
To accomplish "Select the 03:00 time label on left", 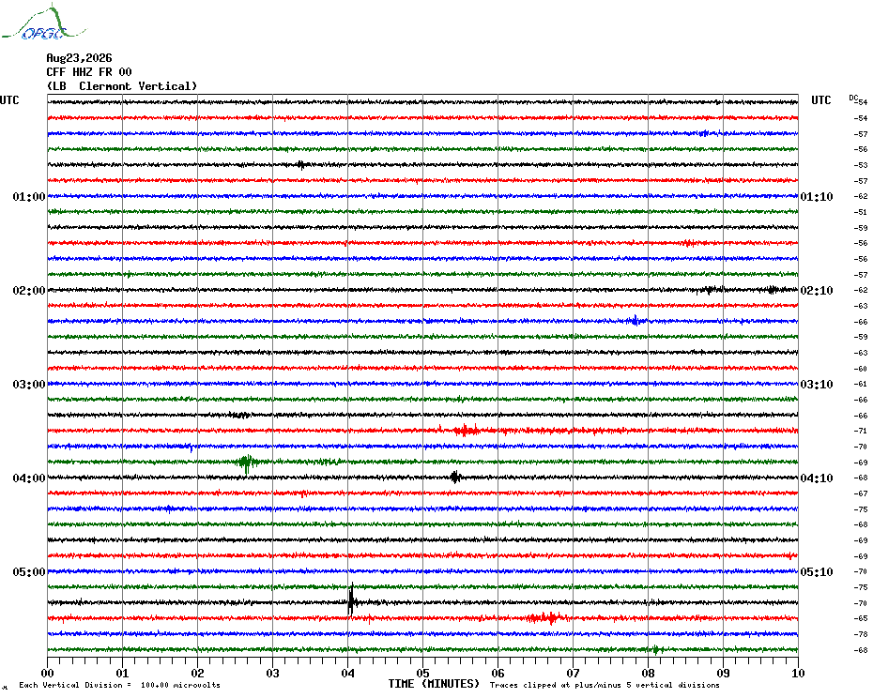I will (x=29, y=385).
